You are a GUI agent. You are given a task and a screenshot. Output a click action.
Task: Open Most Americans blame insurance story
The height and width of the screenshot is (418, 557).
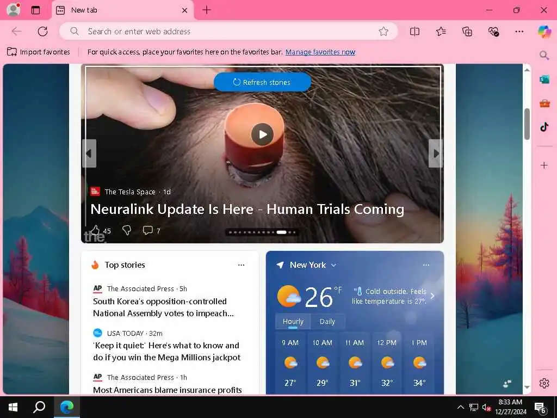coord(168,390)
